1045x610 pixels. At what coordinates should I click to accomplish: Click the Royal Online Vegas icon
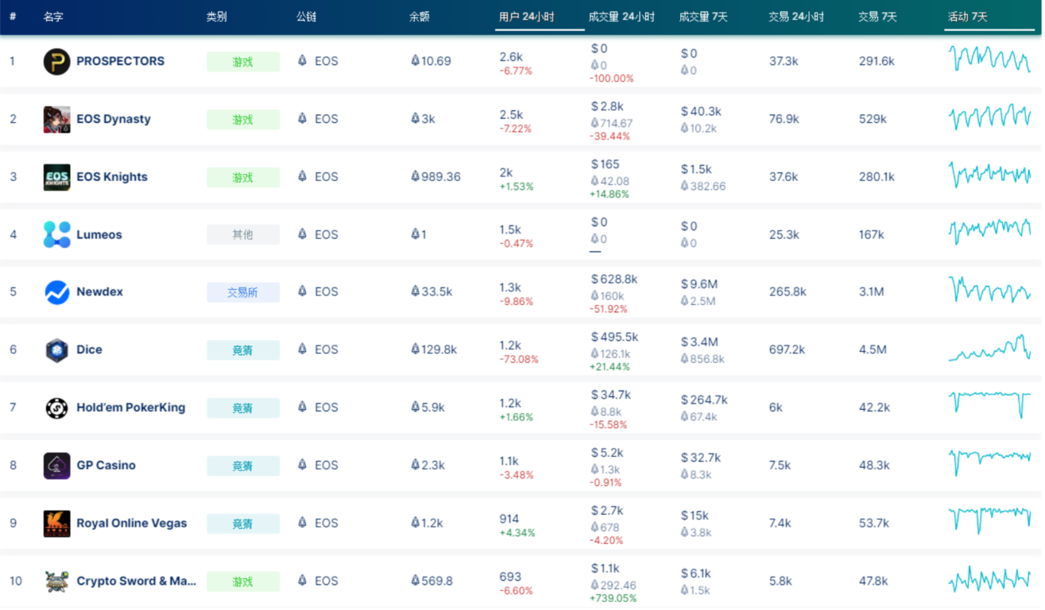56,523
